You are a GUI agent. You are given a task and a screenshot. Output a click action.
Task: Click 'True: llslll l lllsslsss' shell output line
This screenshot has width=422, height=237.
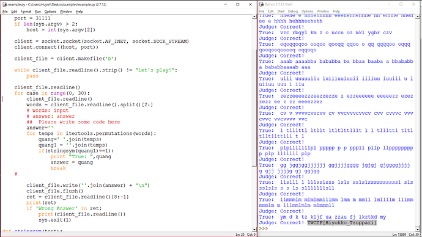pos(336,182)
